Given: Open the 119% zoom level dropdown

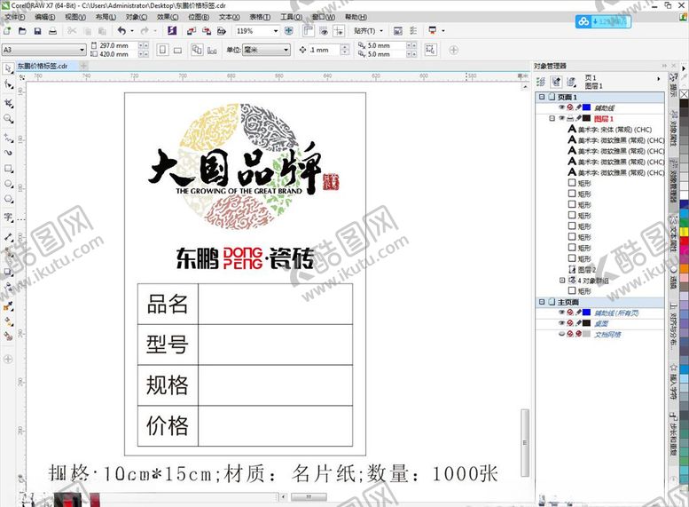Looking at the screenshot, I should coord(276,31).
